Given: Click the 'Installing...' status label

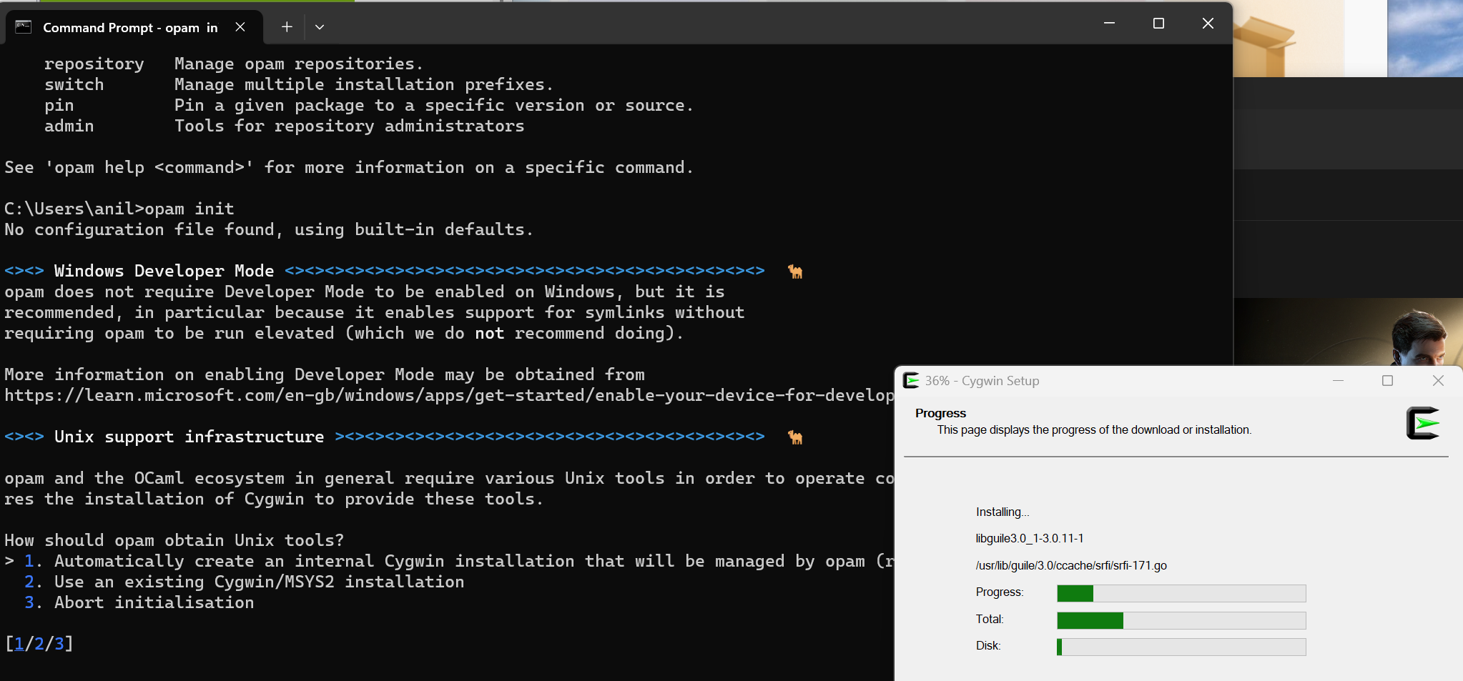Looking at the screenshot, I should tap(1003, 512).
